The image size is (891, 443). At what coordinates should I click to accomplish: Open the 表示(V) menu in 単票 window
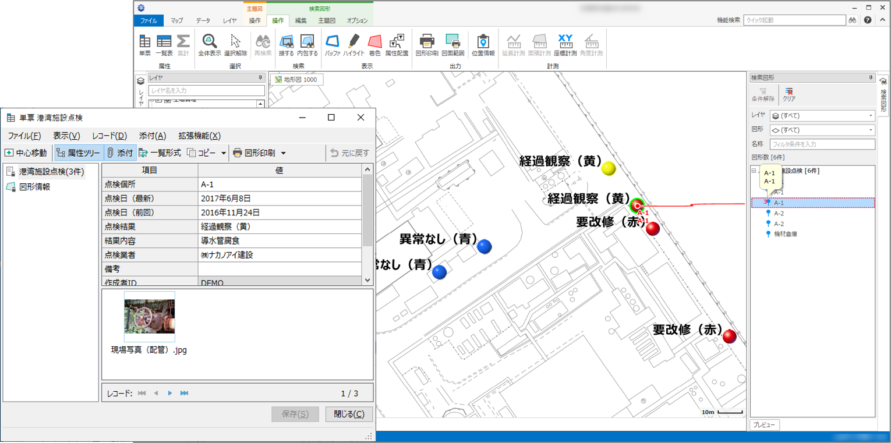click(x=66, y=136)
